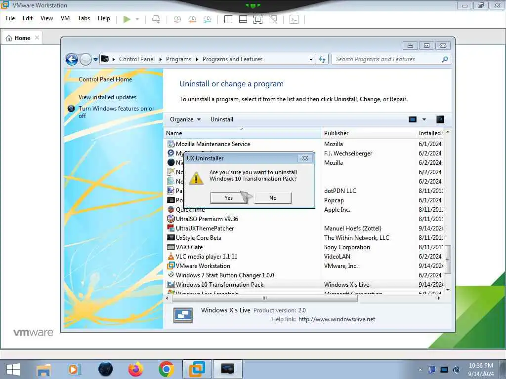The width and height of the screenshot is (506, 379).
Task: Click the Unity mode toolbar icon
Action: (x=273, y=19)
